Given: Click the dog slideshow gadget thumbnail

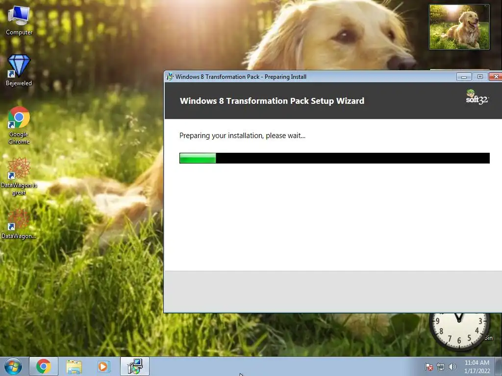Looking at the screenshot, I should [x=459, y=27].
